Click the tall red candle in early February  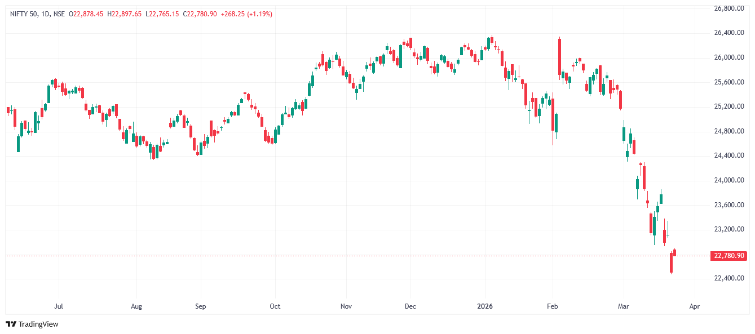tap(559, 56)
